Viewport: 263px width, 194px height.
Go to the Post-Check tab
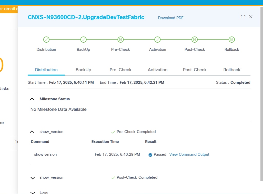pos(195,70)
